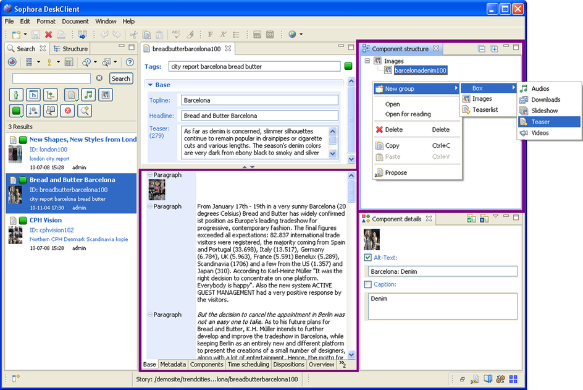Choose Open for reading in the context menu
583x390 pixels.
click(x=417, y=114)
